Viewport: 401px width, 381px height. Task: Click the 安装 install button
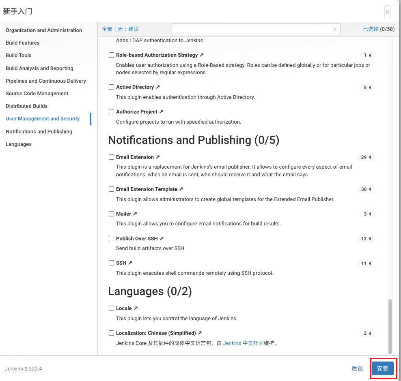point(383,368)
